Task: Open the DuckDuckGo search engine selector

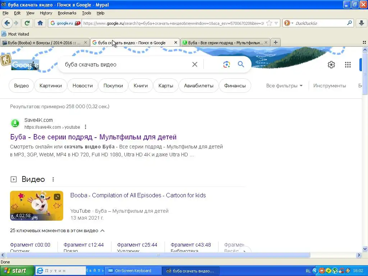Action: click(x=289, y=23)
